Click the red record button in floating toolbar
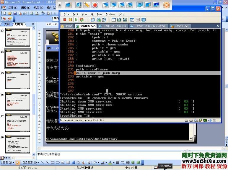Viewport: 228px width, 170px height. tap(95, 5)
